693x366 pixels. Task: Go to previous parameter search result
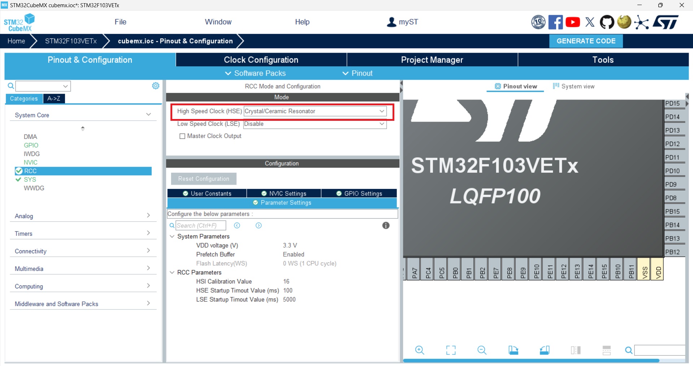pos(237,225)
